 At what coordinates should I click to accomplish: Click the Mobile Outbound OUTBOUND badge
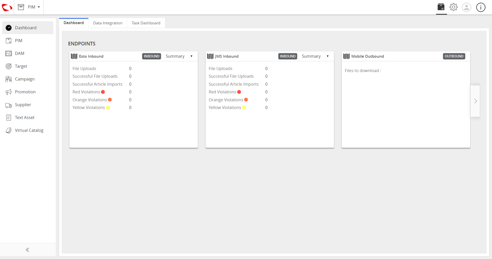454,56
